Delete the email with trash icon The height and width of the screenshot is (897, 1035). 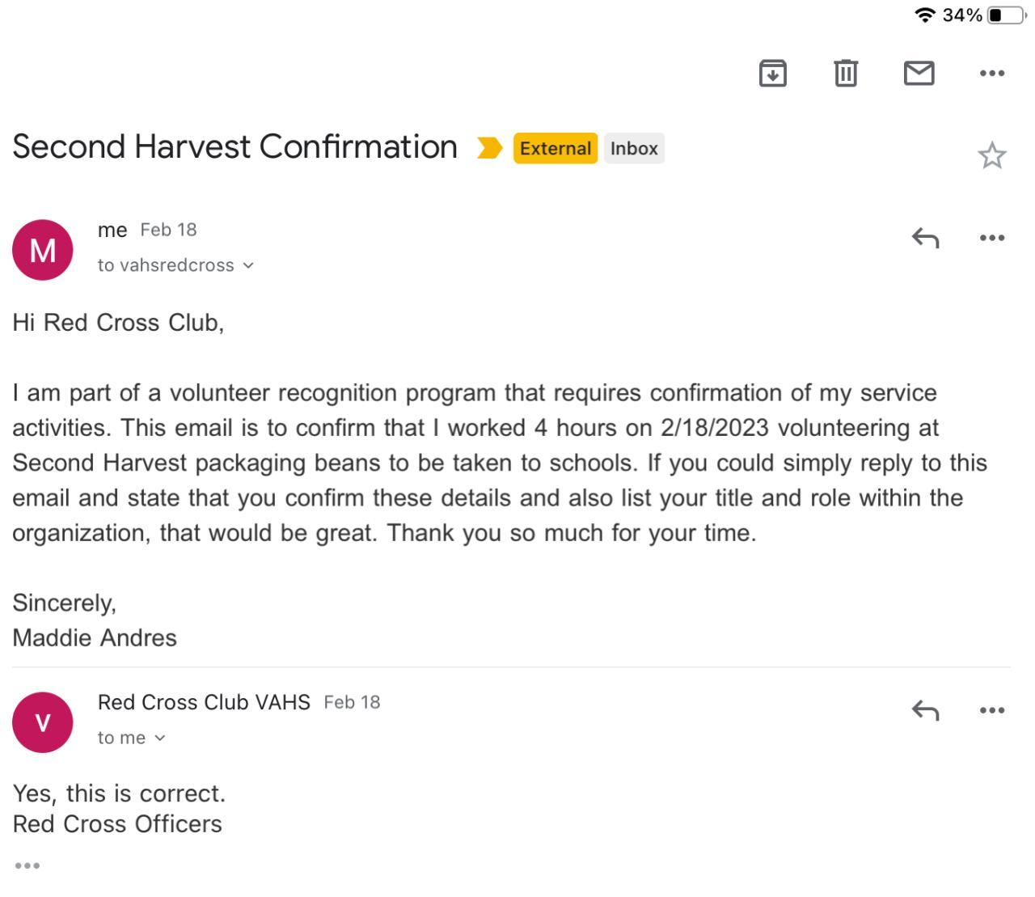pyautogui.click(x=846, y=74)
